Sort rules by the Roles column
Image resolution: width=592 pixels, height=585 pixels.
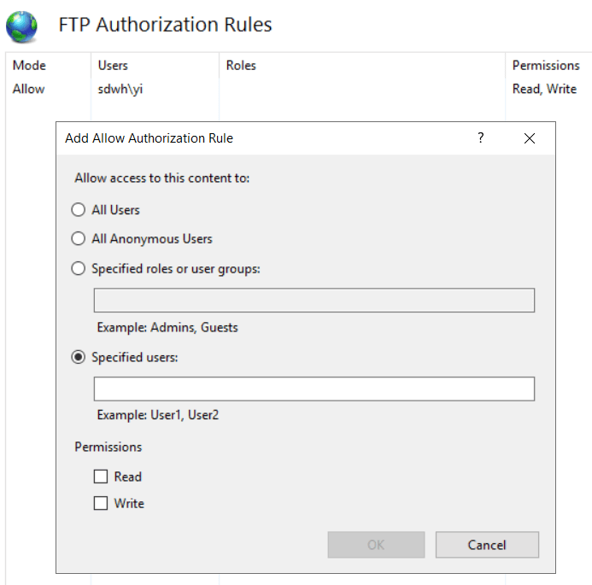[x=241, y=66]
